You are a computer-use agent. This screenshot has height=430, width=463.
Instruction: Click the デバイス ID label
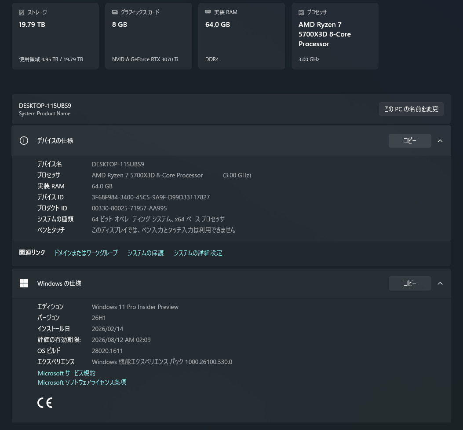(x=51, y=197)
